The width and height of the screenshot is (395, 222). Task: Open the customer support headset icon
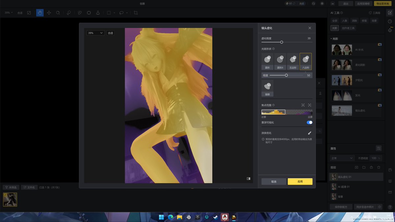click(313, 4)
